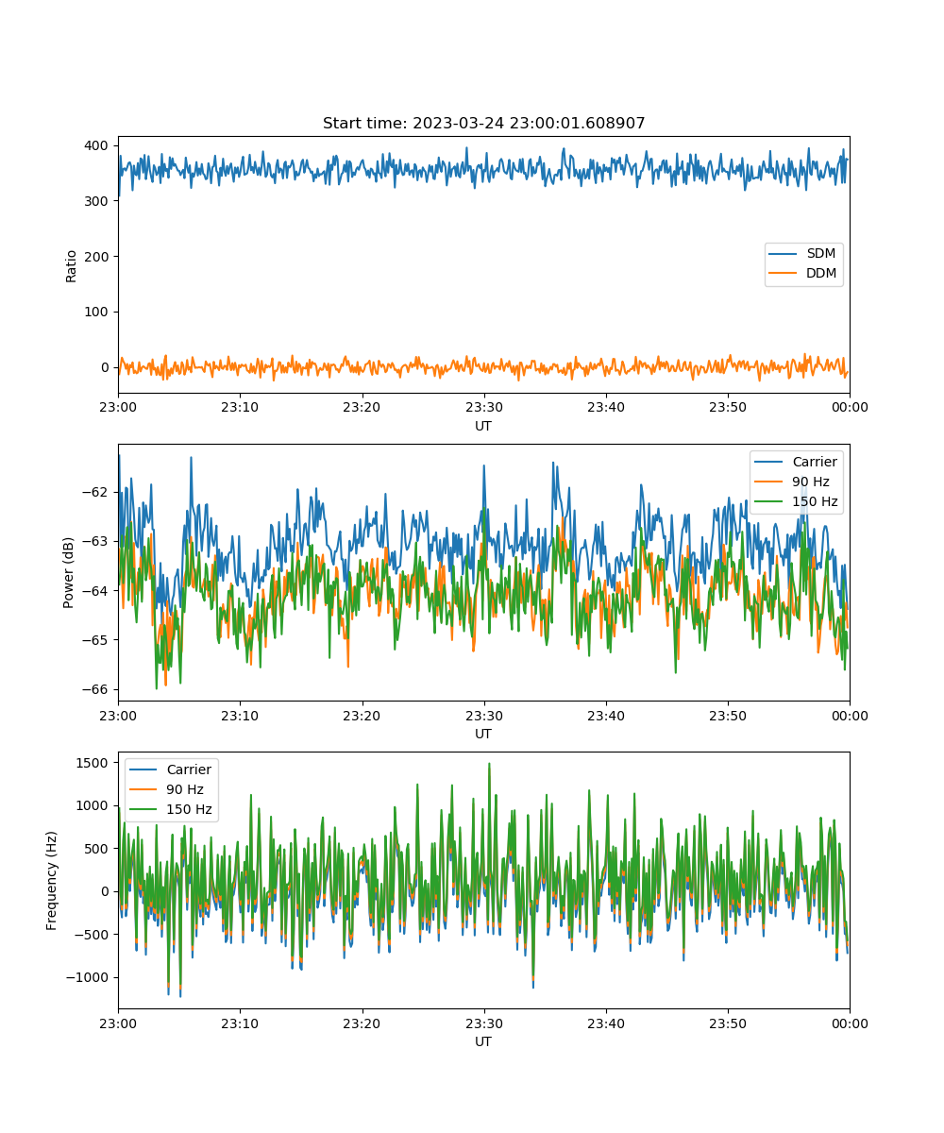Select '90 Hz' in the Power plot legend
The image size is (944, 1133).
tap(811, 482)
